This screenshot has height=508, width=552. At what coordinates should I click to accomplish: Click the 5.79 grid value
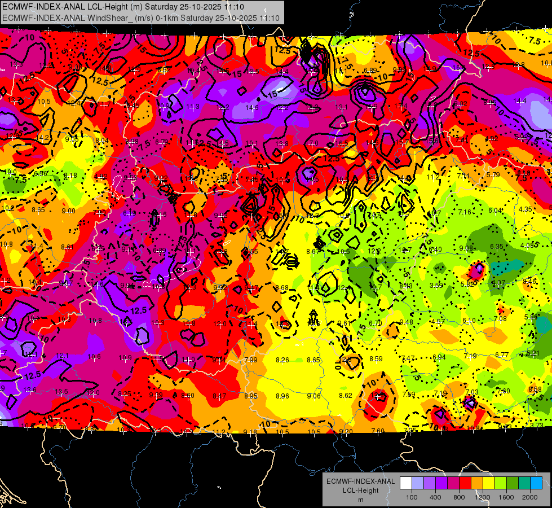pos(493,174)
